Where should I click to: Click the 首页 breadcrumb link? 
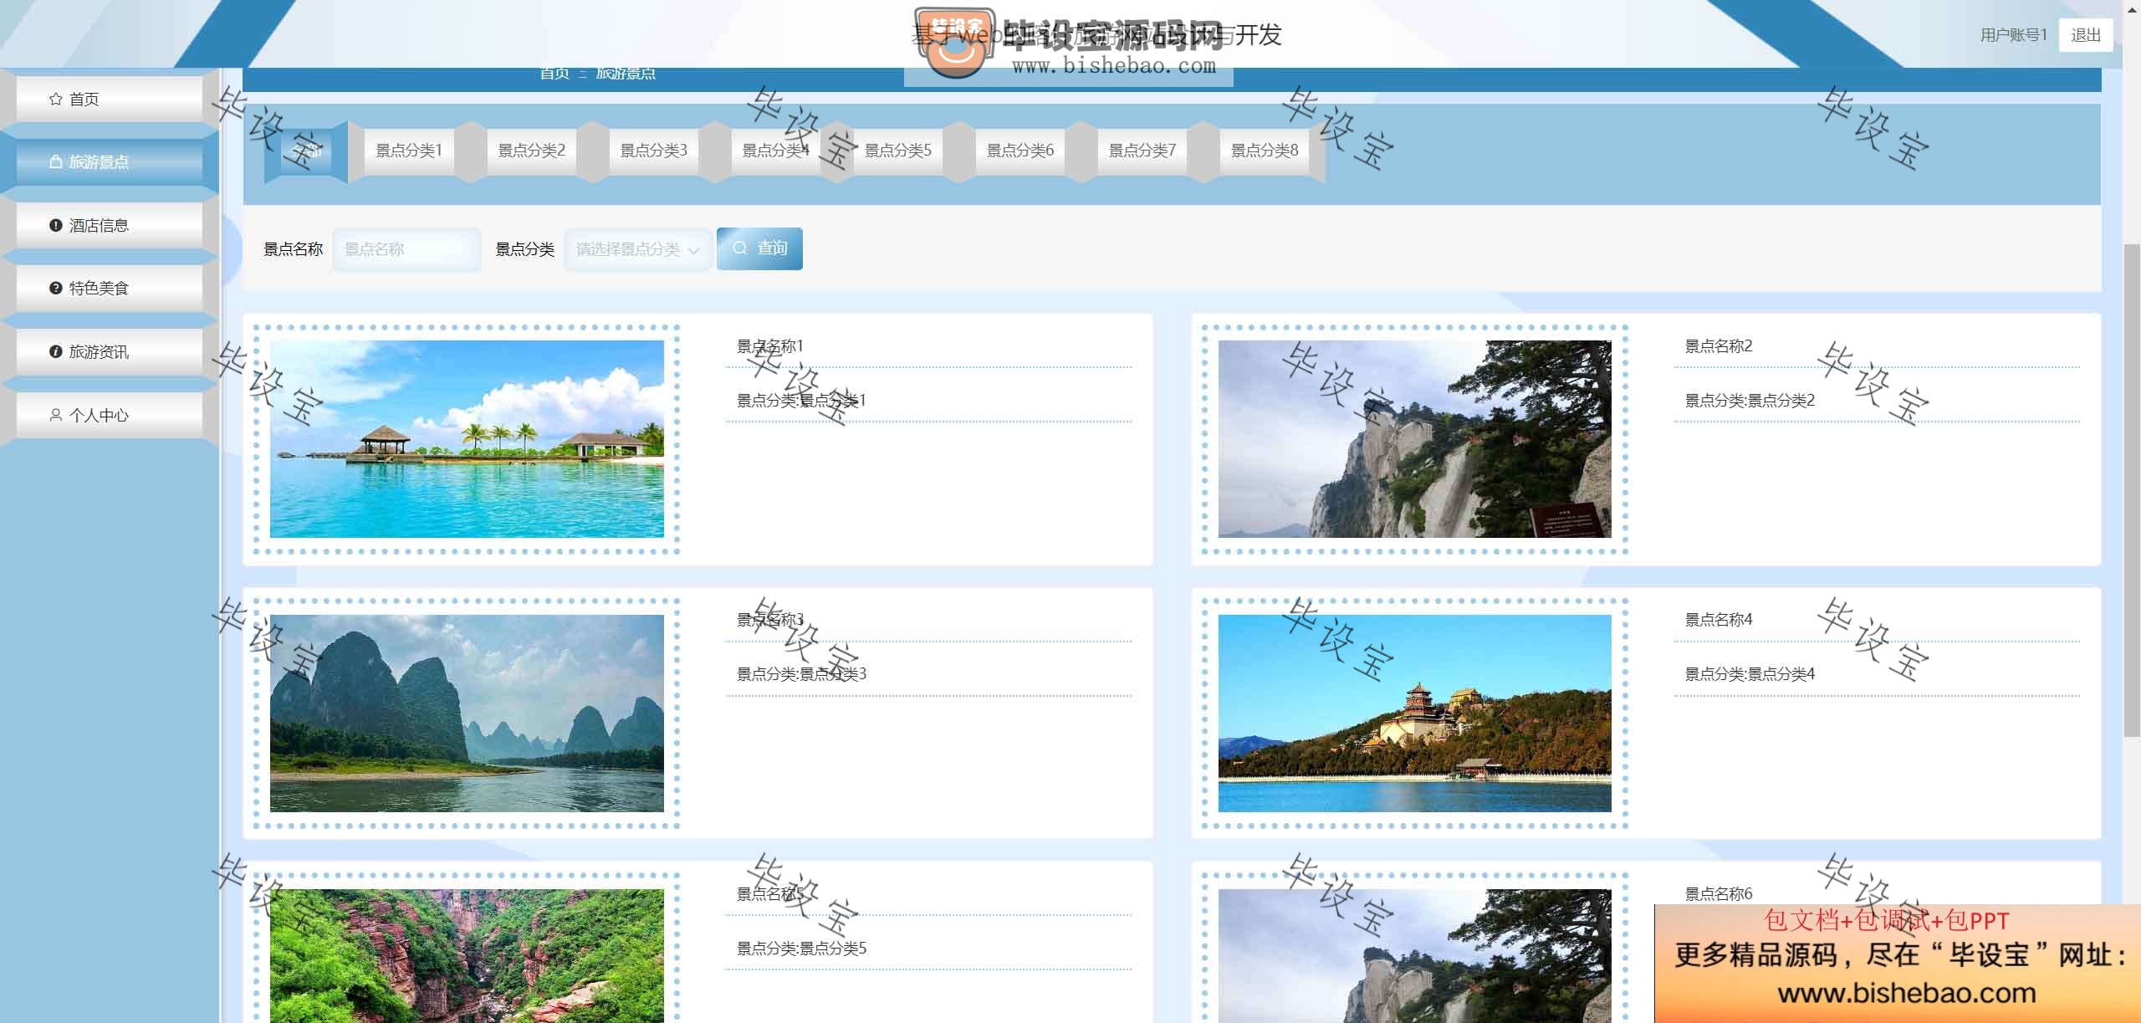coord(554,74)
